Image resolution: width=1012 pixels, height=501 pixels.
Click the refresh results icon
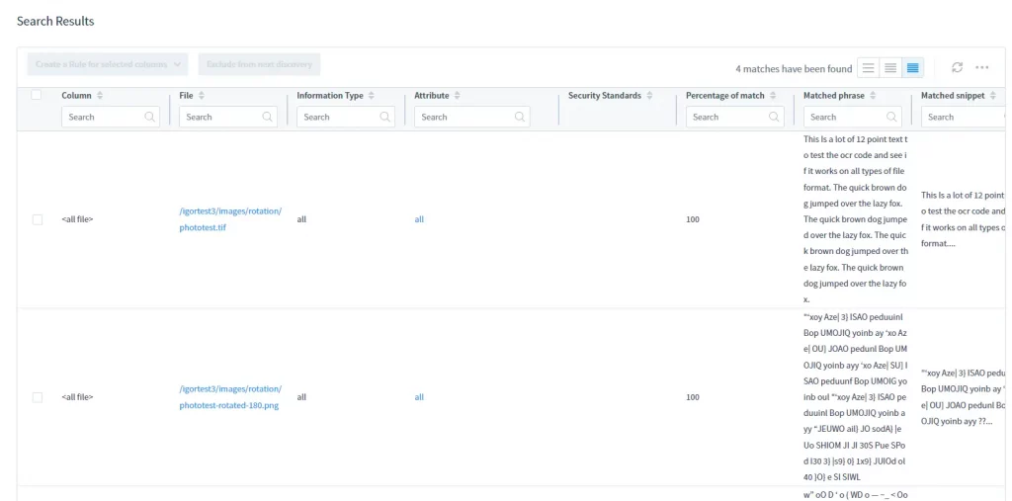point(957,67)
